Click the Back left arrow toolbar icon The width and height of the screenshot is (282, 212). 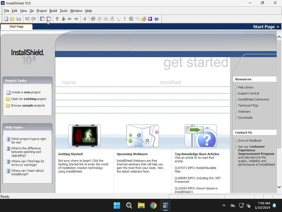[70, 19]
